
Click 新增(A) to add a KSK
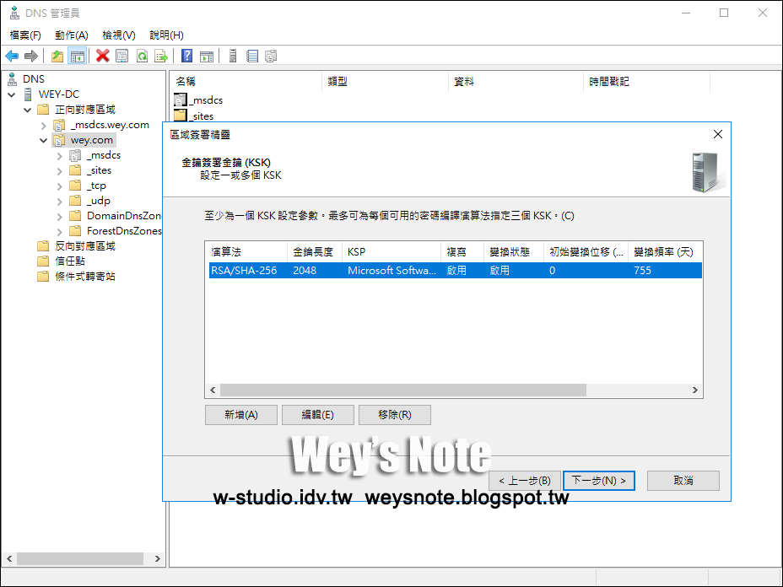[241, 415]
